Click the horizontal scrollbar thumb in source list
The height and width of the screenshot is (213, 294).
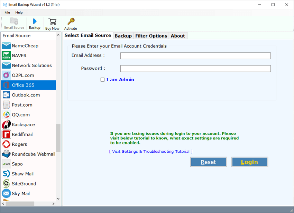tap(20, 204)
